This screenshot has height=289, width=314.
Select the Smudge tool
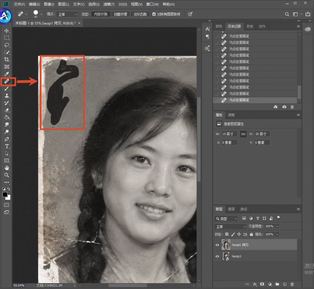7,124
